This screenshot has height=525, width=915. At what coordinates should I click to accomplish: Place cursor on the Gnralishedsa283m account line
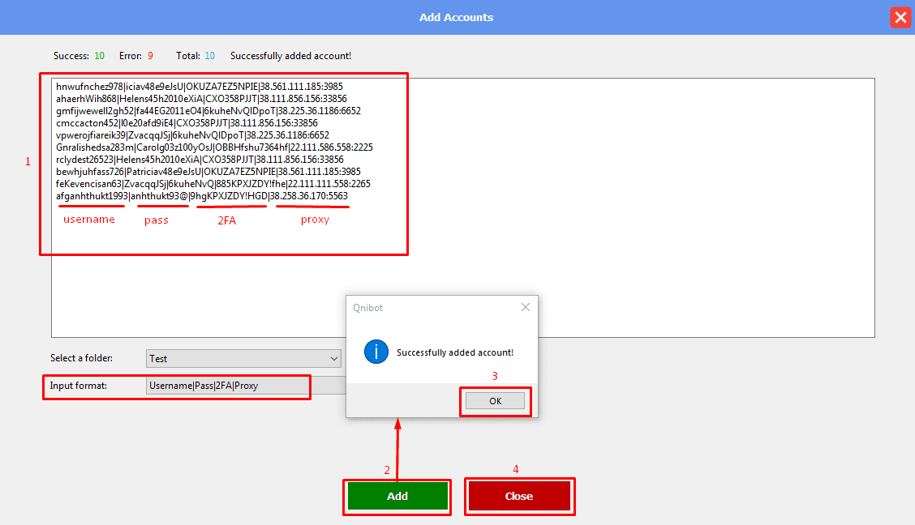click(214, 147)
